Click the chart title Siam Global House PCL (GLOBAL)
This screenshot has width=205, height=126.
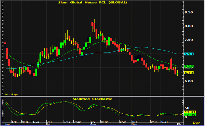92,3
